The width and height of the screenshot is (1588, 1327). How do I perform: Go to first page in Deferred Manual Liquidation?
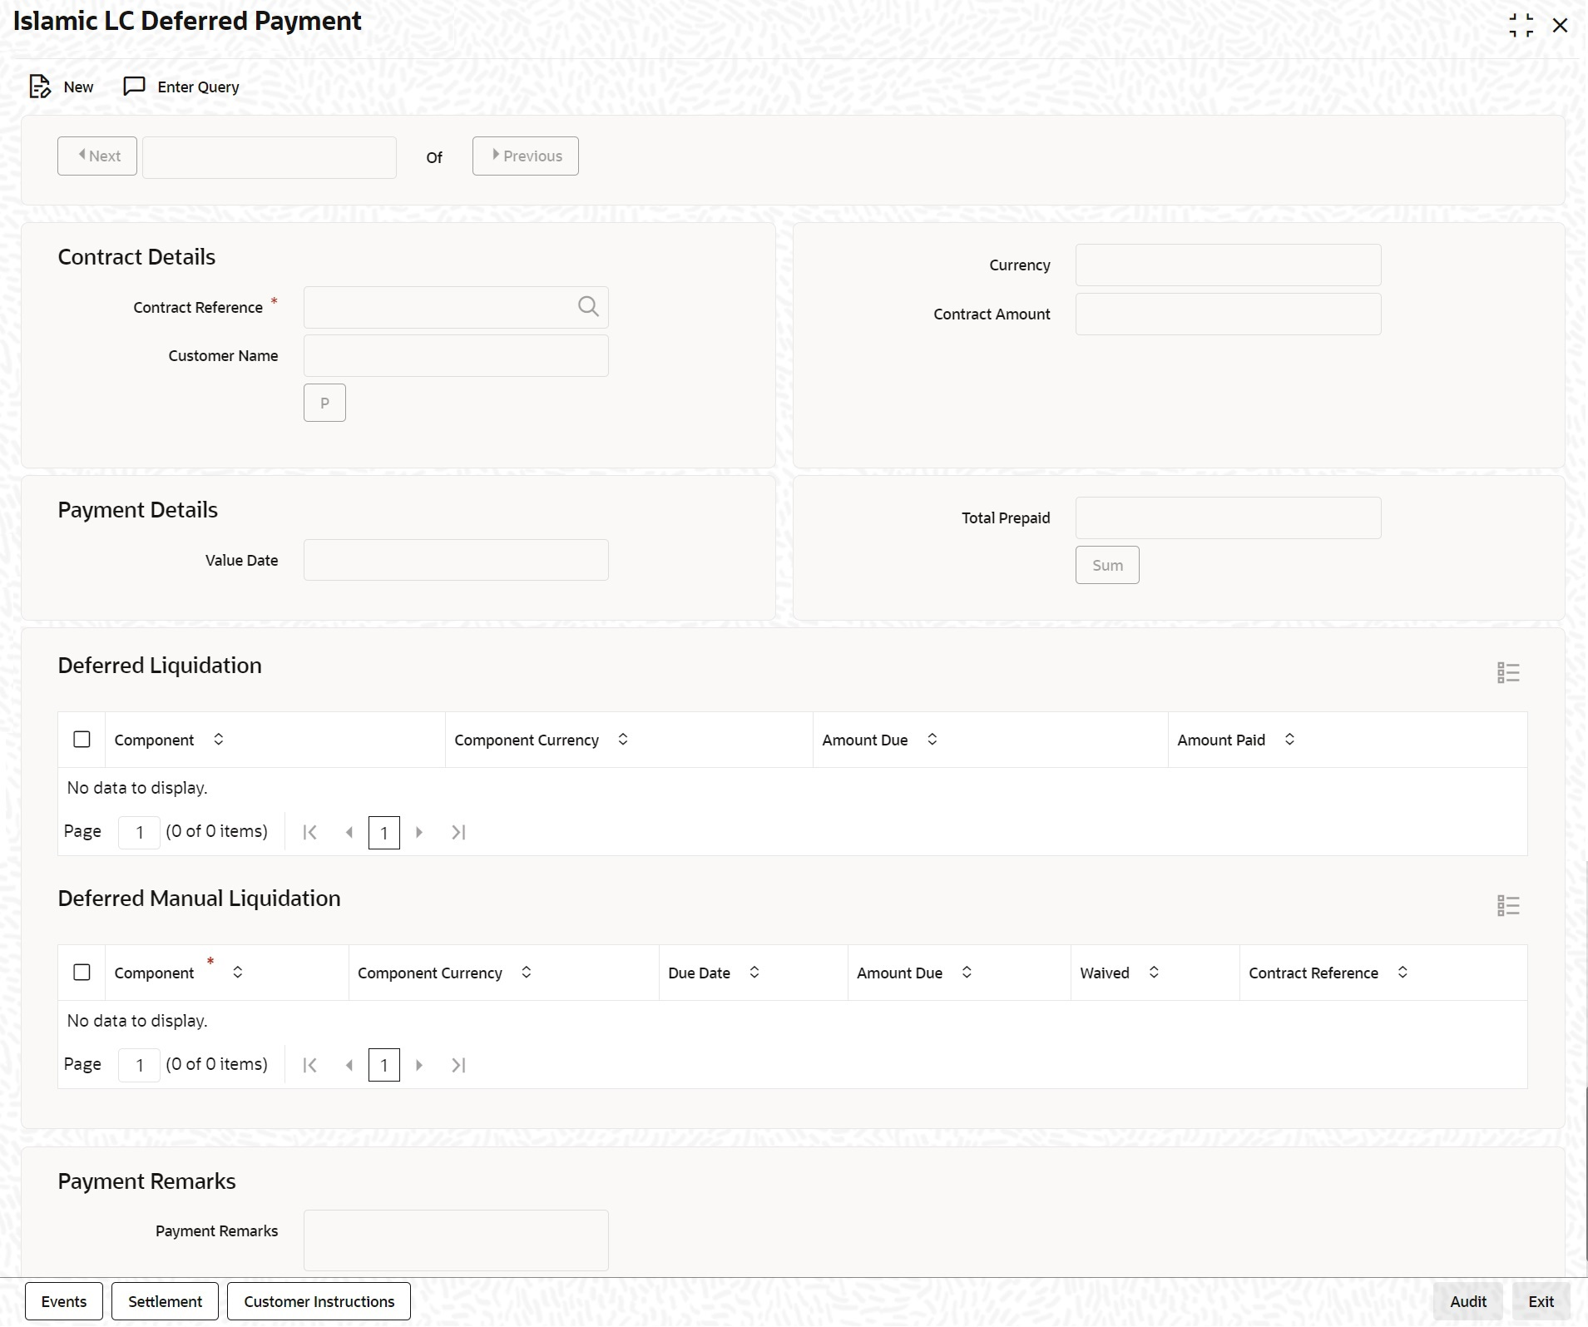pyautogui.click(x=310, y=1065)
